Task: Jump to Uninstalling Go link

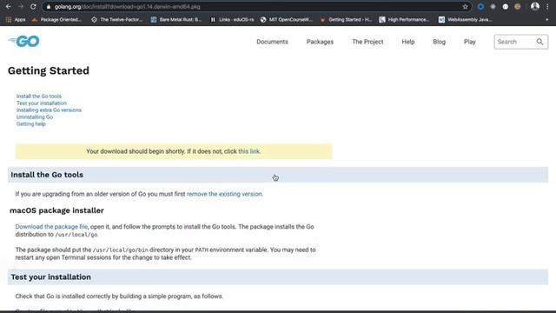Action: click(35, 117)
